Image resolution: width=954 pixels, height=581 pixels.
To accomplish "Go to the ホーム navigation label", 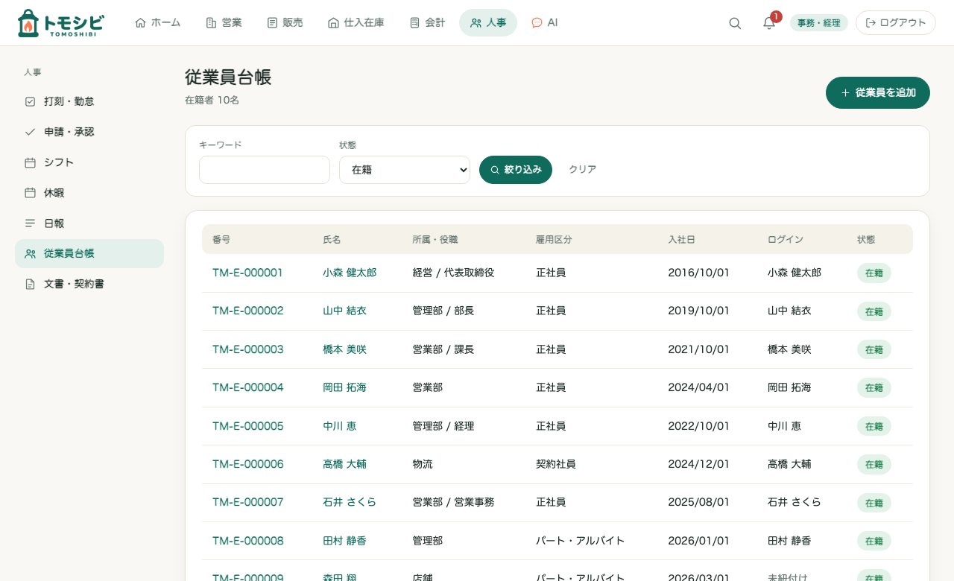I will pos(165,23).
